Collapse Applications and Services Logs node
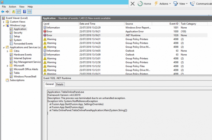 pos(4,47)
